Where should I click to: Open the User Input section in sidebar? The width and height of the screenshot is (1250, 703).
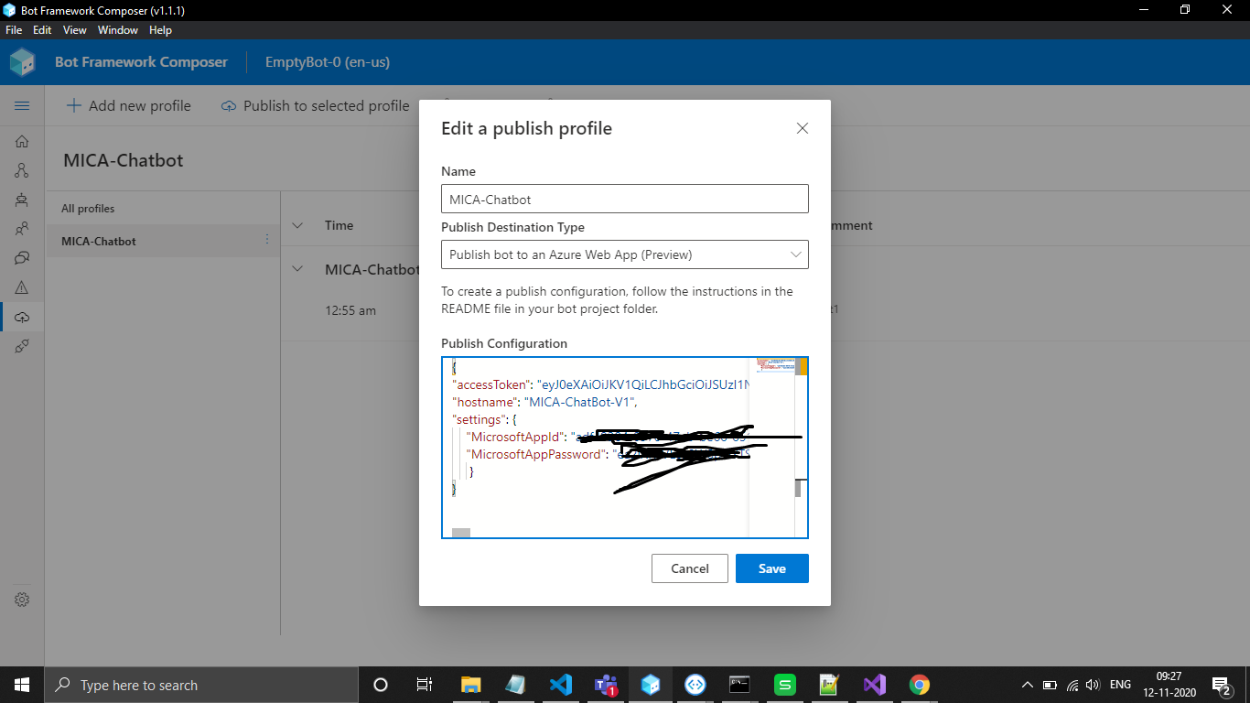point(23,228)
